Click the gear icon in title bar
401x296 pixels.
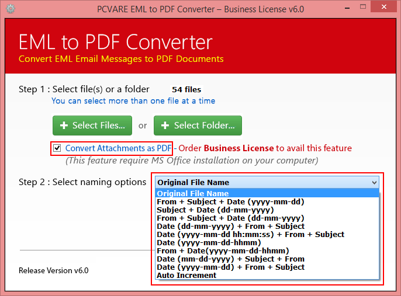tap(11, 9)
